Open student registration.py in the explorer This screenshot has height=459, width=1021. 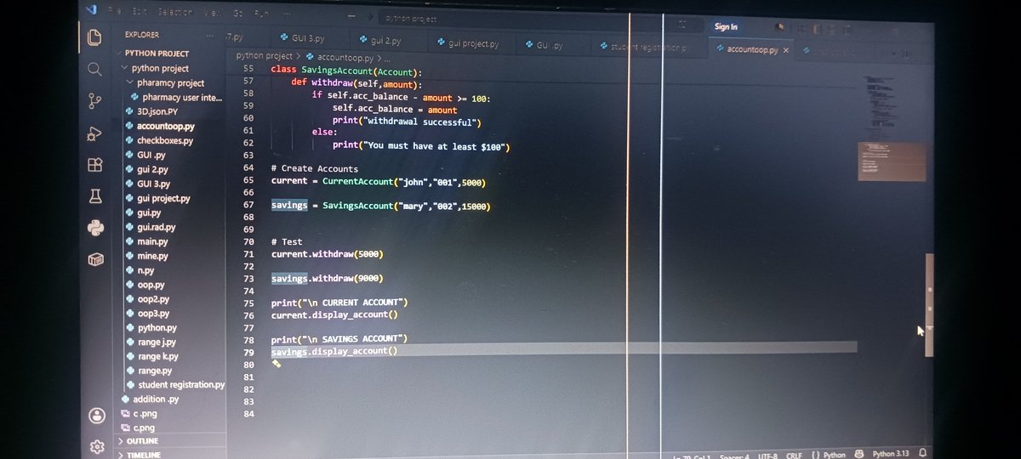(180, 384)
